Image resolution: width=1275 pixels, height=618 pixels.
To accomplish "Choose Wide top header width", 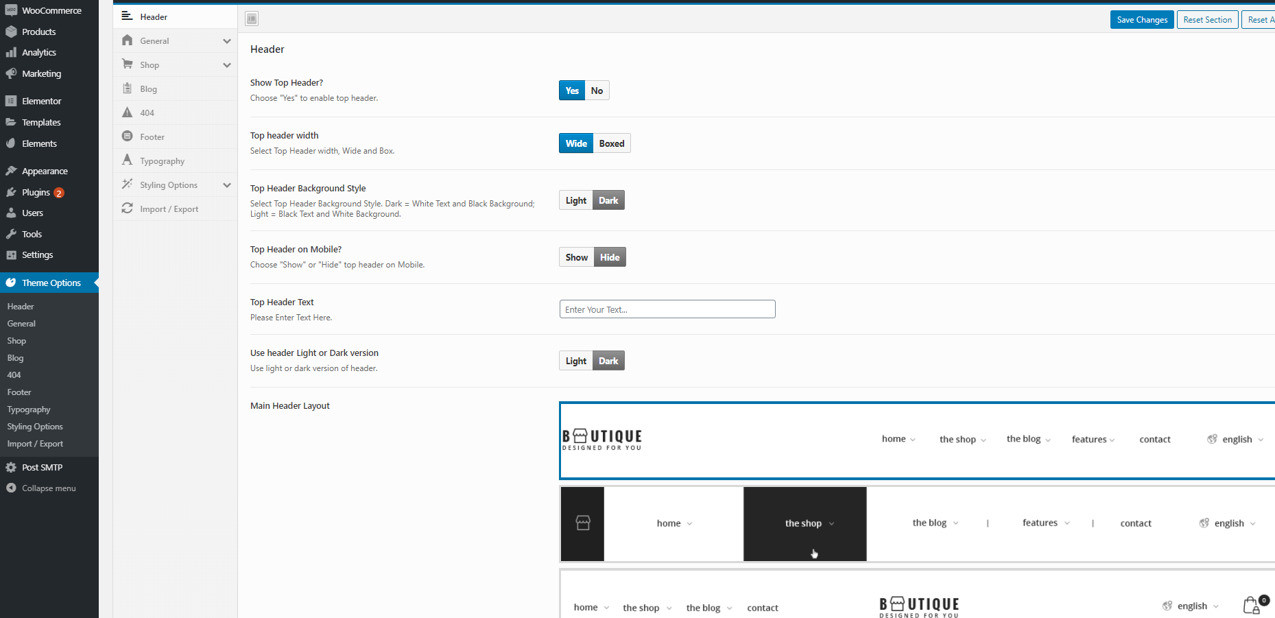I will (576, 143).
